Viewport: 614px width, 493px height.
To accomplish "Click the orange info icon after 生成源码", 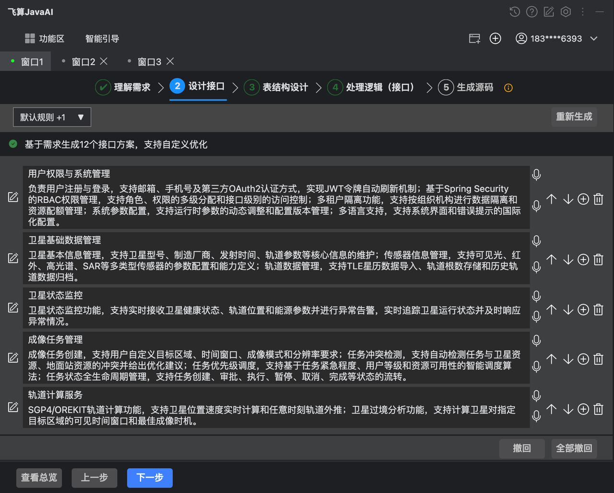I will [508, 88].
